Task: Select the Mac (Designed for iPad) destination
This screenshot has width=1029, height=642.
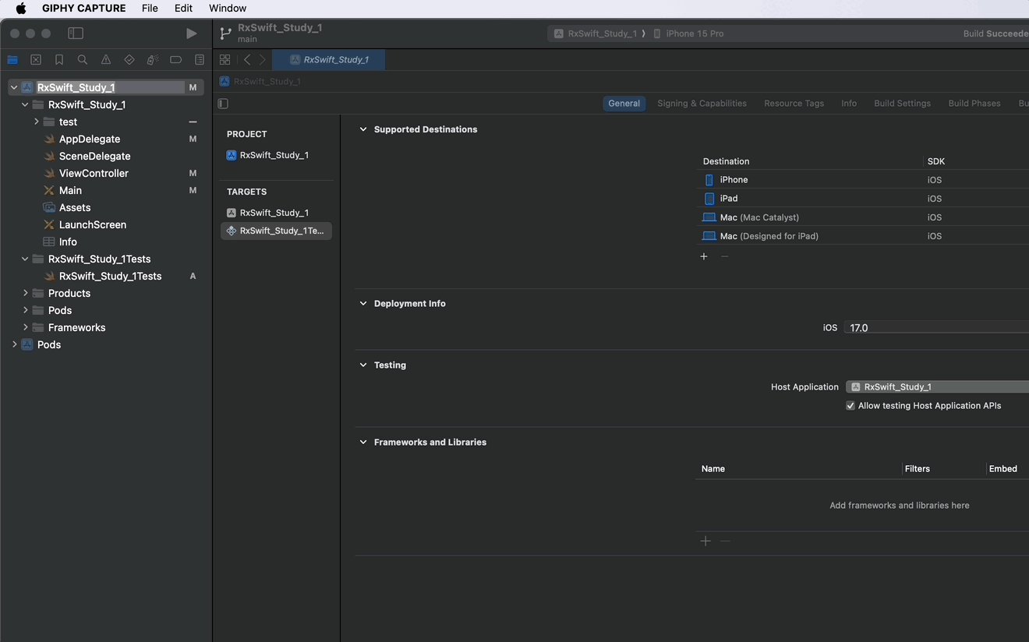Action: click(862, 236)
